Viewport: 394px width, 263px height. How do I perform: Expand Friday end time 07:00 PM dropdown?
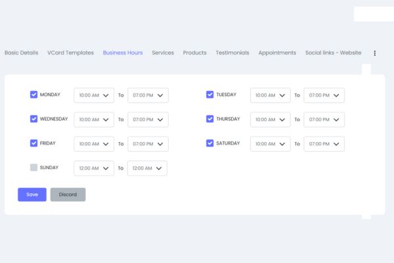[x=148, y=144]
